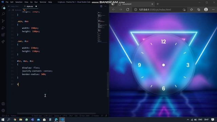217x122 pixels.
Task: Select the style.css editor tab
Action: [30, 6]
